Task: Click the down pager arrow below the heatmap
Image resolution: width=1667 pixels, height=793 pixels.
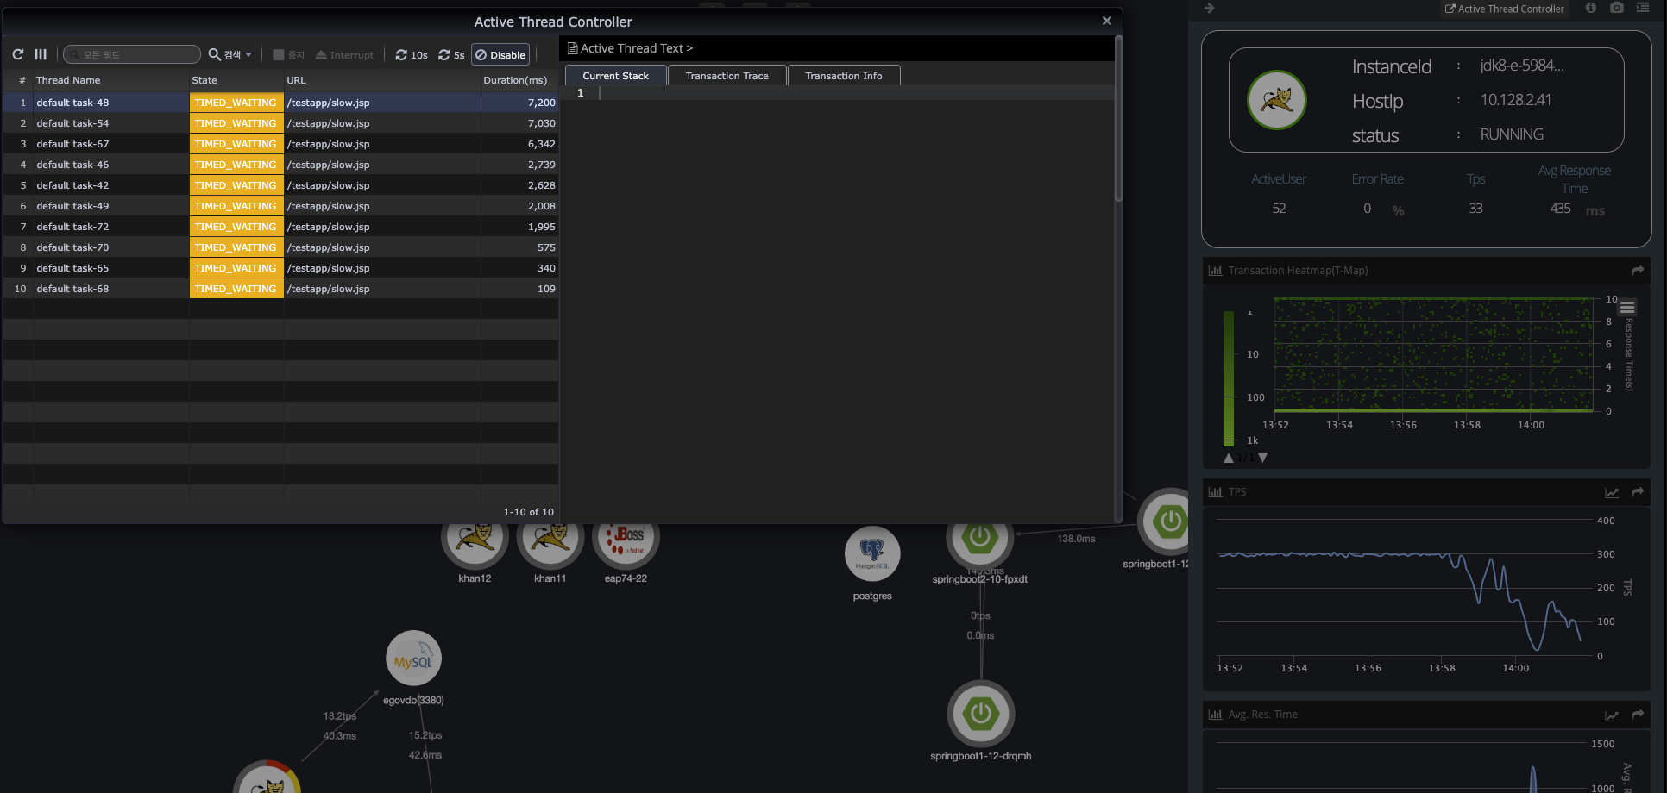Action: tap(1263, 458)
